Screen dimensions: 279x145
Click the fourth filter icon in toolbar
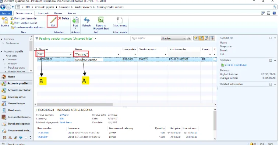[x=212, y=38]
